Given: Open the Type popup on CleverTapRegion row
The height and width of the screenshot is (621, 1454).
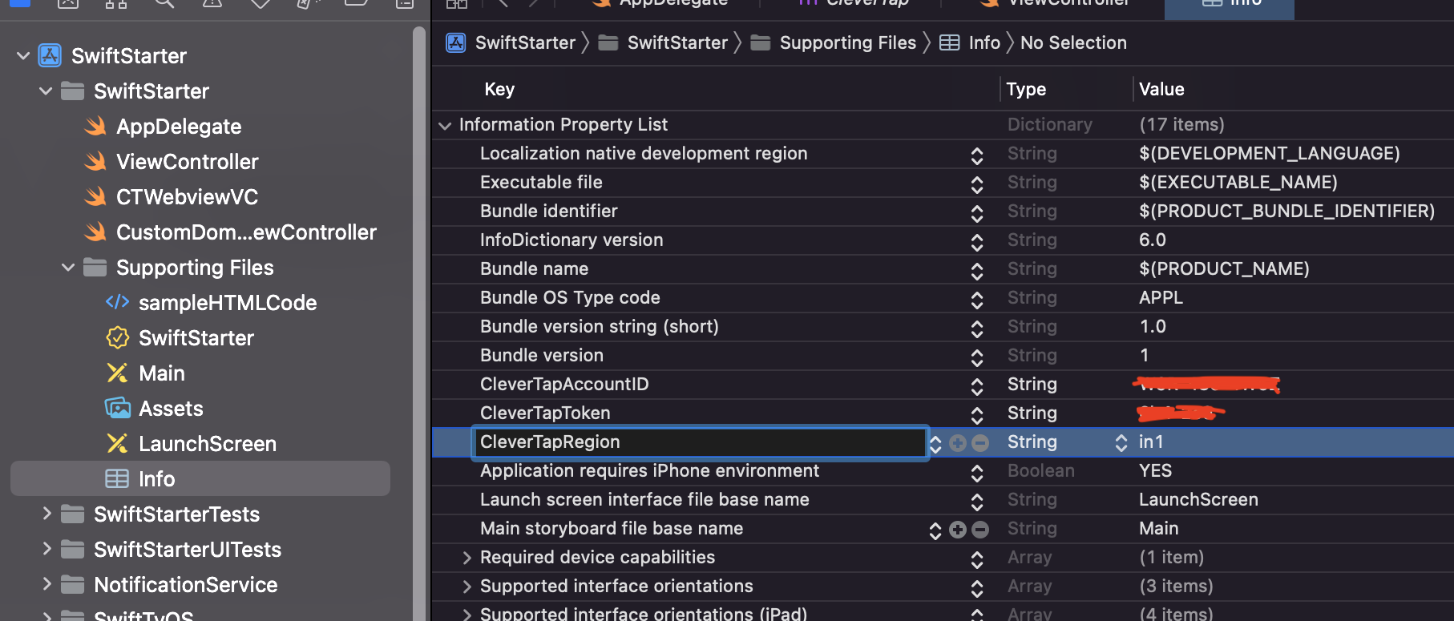Looking at the screenshot, I should (1121, 442).
